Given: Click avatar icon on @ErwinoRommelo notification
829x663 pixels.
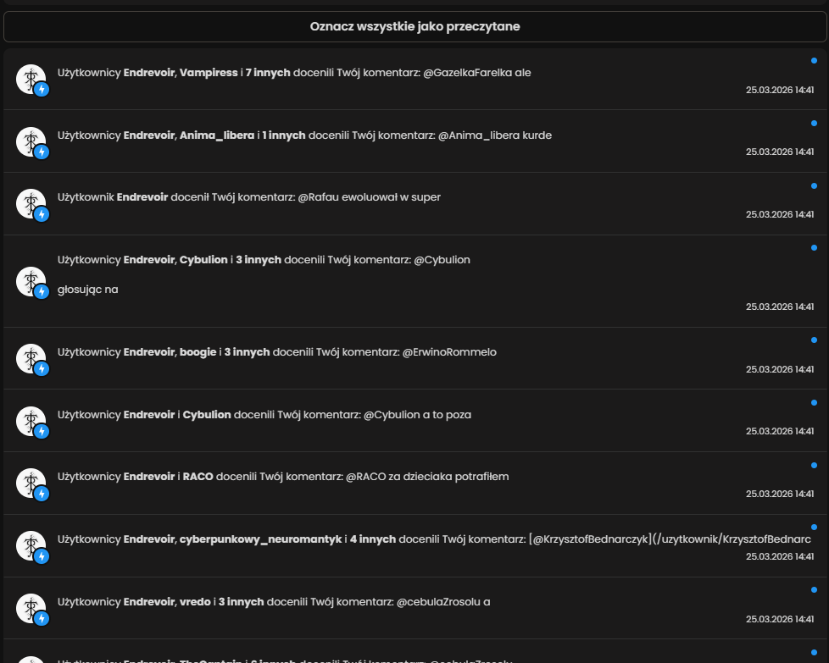Looking at the screenshot, I should pos(31,358).
